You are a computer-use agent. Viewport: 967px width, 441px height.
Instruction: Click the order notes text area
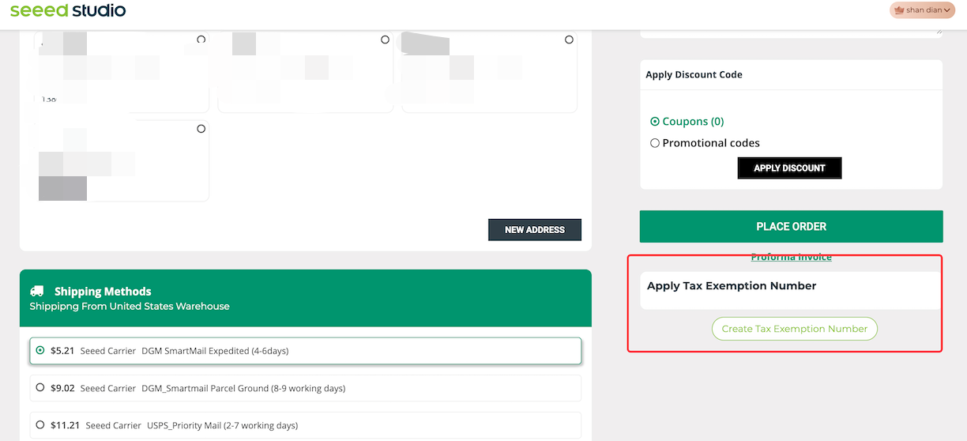pyautogui.click(x=791, y=33)
